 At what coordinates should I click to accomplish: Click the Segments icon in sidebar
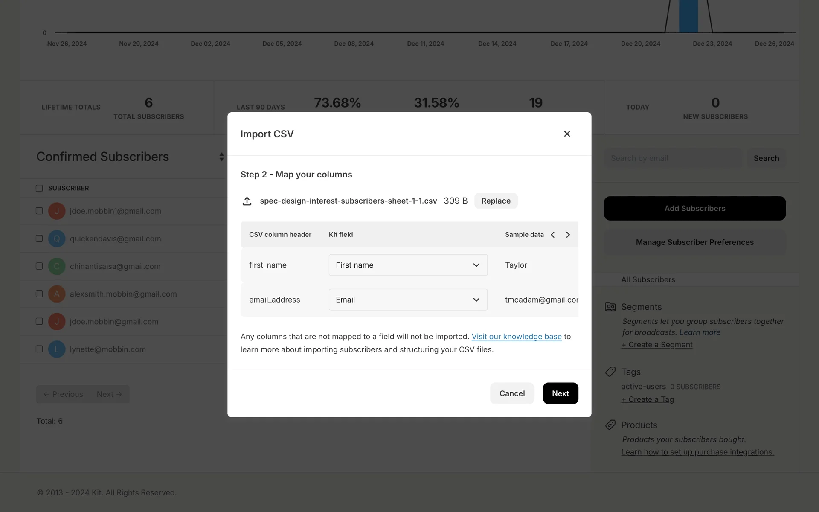tap(610, 307)
